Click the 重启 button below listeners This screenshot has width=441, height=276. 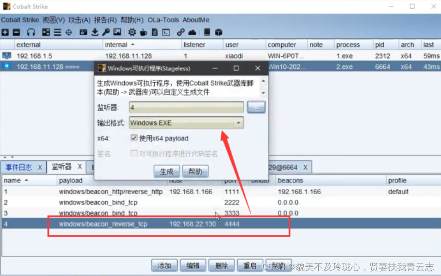tap(250, 265)
